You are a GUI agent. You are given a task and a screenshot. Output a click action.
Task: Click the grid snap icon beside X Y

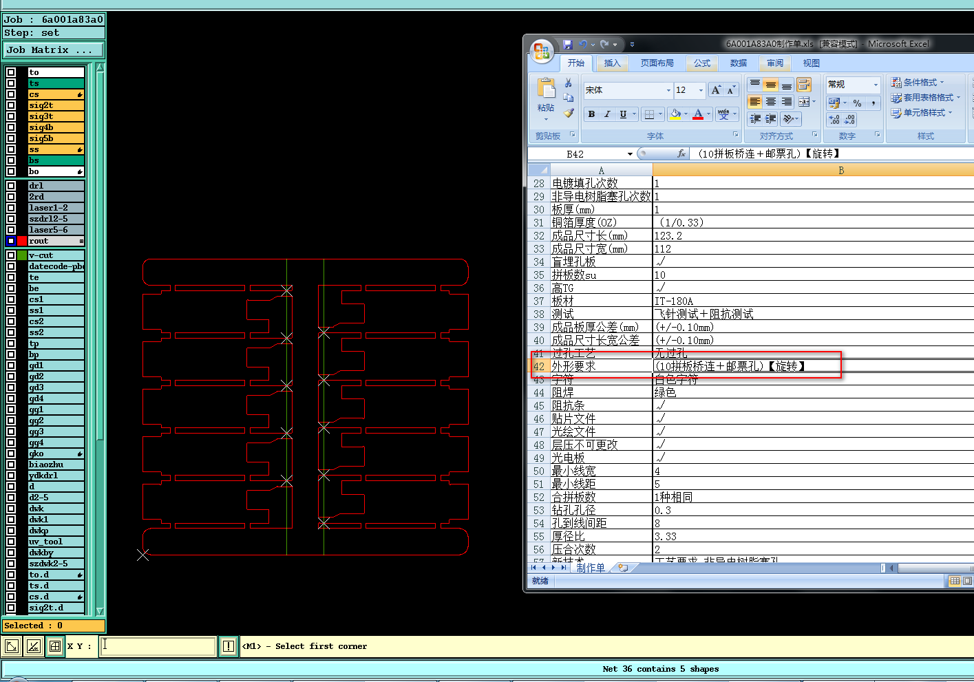(55, 646)
